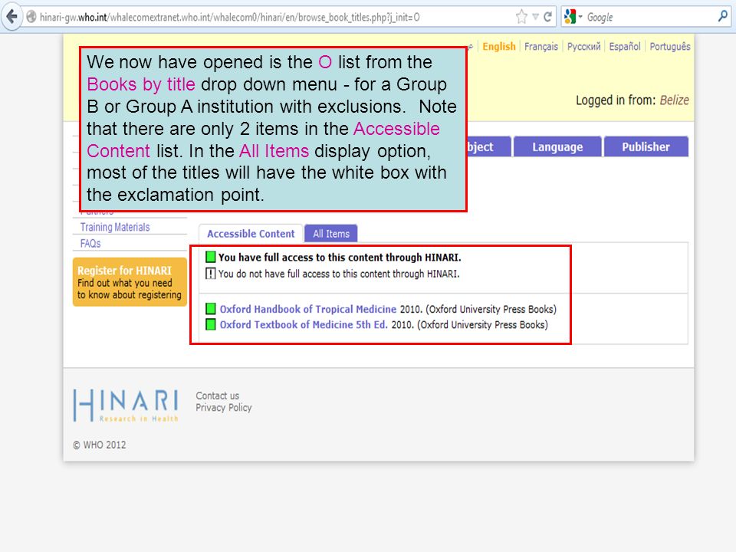Switch language to Français
The image size is (736, 552).
[x=540, y=47]
